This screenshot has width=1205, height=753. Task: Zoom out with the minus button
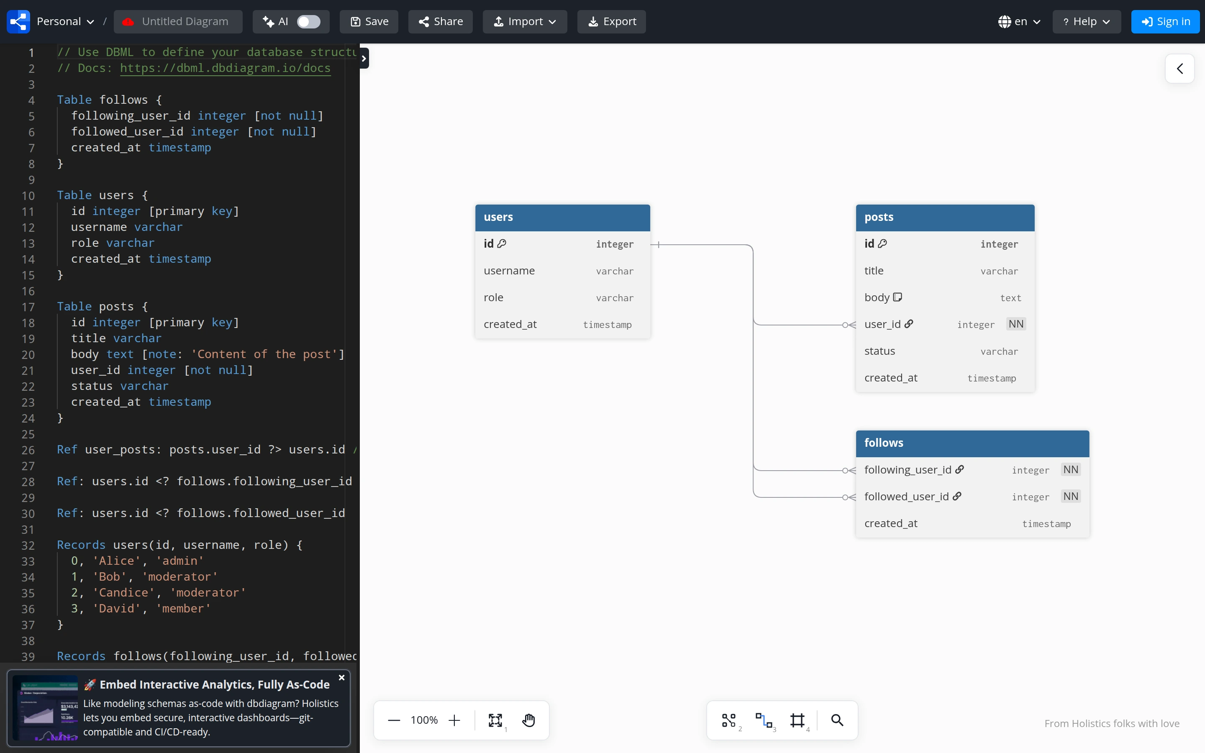pos(394,720)
